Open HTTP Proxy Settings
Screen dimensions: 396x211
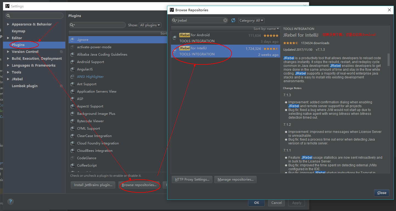192,179
